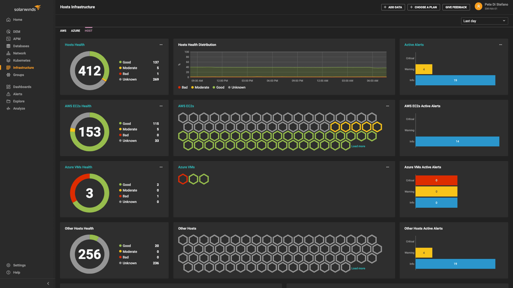Open the Hosts Health panel options menu
This screenshot has height=288, width=513.
coord(161,44)
